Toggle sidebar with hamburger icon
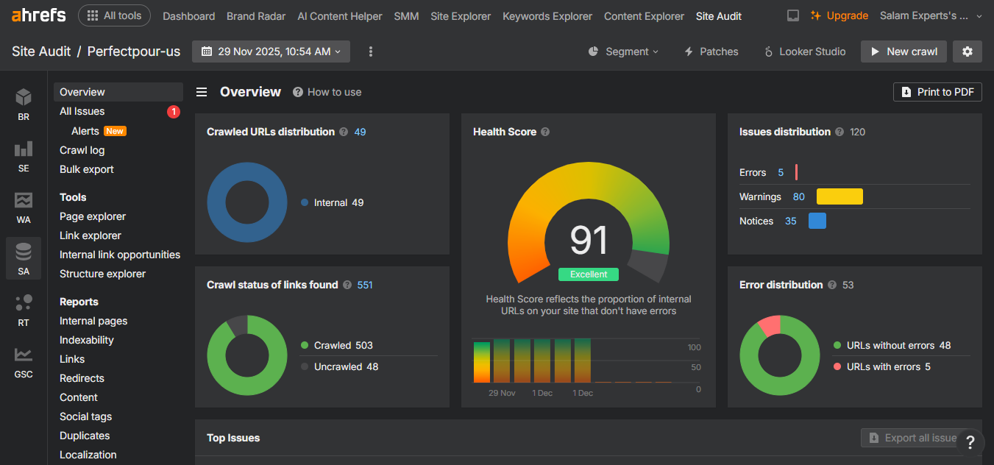This screenshot has width=994, height=465. pos(202,92)
